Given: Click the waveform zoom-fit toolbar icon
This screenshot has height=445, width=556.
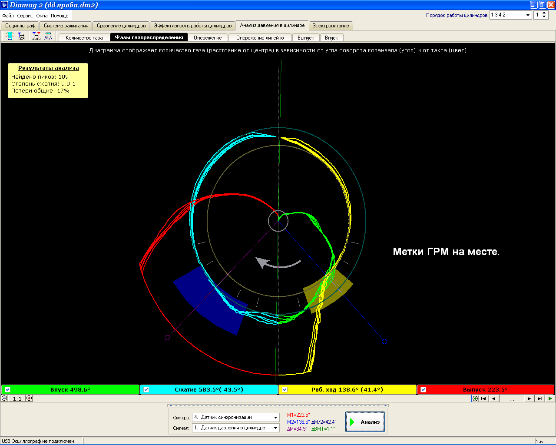Looking at the screenshot, I should click(10, 37).
